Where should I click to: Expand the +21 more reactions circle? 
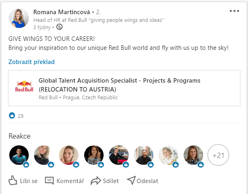coord(218,155)
